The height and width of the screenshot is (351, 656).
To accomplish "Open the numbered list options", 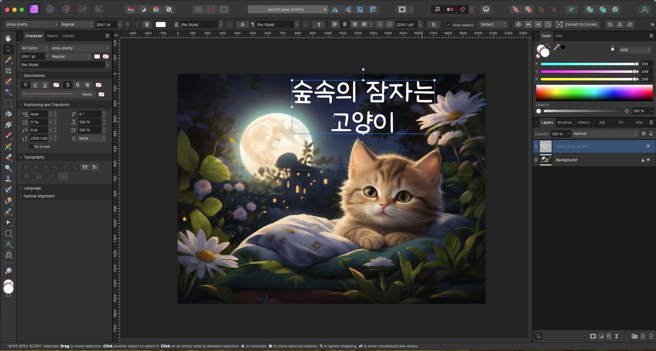I will [x=389, y=25].
